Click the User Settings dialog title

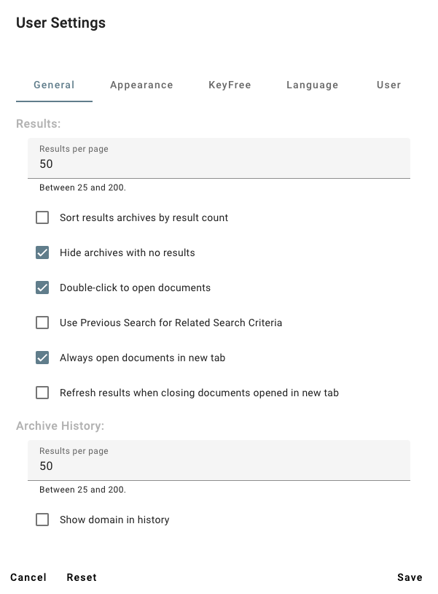(x=60, y=23)
